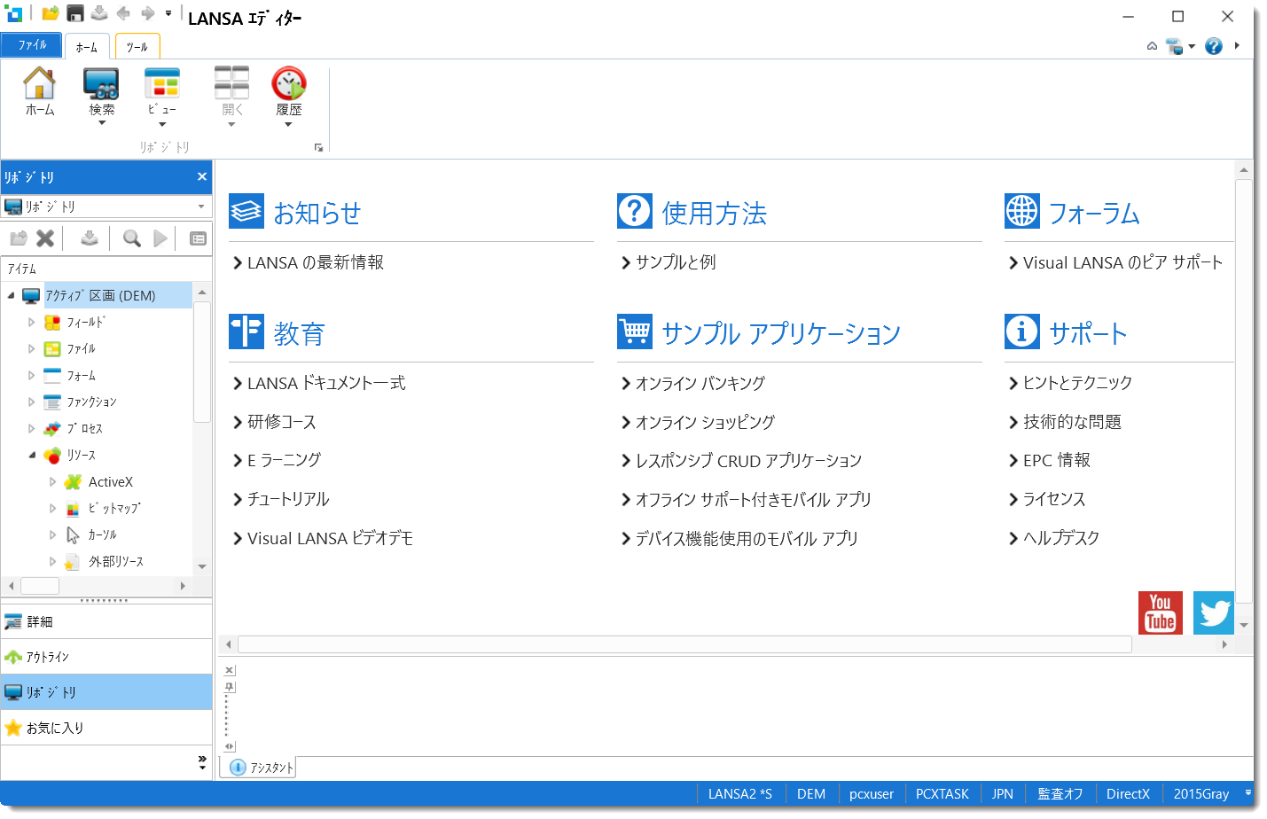
Task: Select the カーソル tree item
Action: 103,535
